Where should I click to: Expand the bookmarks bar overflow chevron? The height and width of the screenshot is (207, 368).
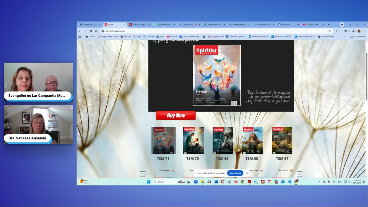[x=344, y=37]
